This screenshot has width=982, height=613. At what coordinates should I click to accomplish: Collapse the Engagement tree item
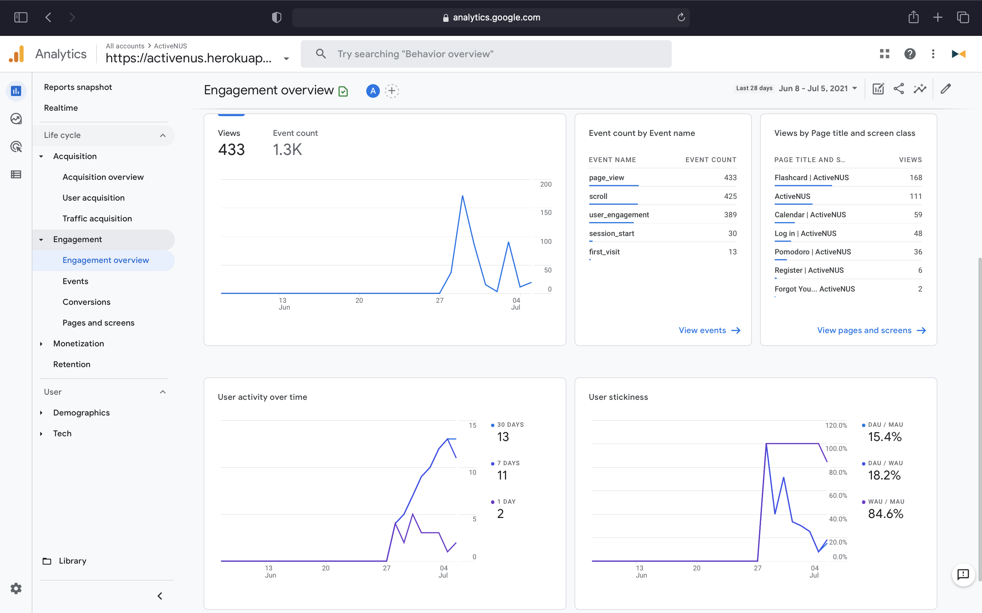point(41,240)
